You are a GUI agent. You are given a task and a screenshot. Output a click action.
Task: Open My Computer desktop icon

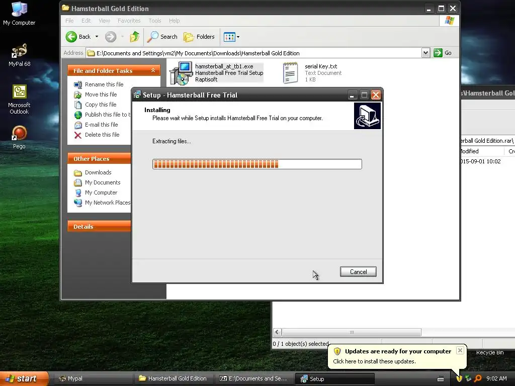point(19,13)
